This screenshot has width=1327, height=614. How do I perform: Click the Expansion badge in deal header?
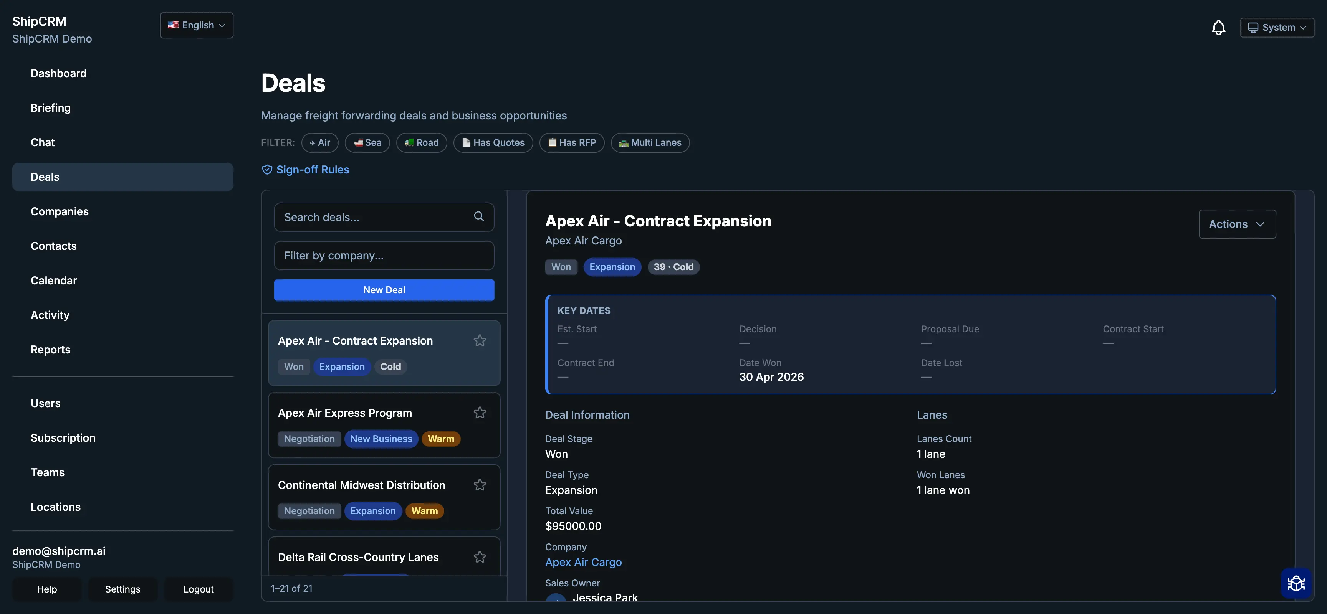[x=612, y=267]
